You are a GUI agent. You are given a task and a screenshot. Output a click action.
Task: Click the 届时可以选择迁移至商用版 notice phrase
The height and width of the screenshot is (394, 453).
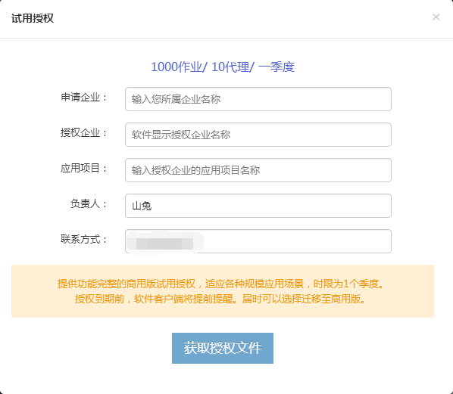(301, 299)
